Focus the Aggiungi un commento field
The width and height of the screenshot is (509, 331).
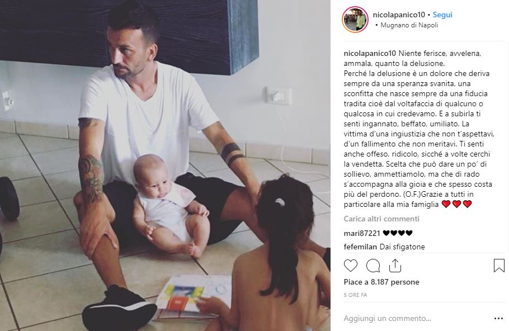tap(416, 318)
